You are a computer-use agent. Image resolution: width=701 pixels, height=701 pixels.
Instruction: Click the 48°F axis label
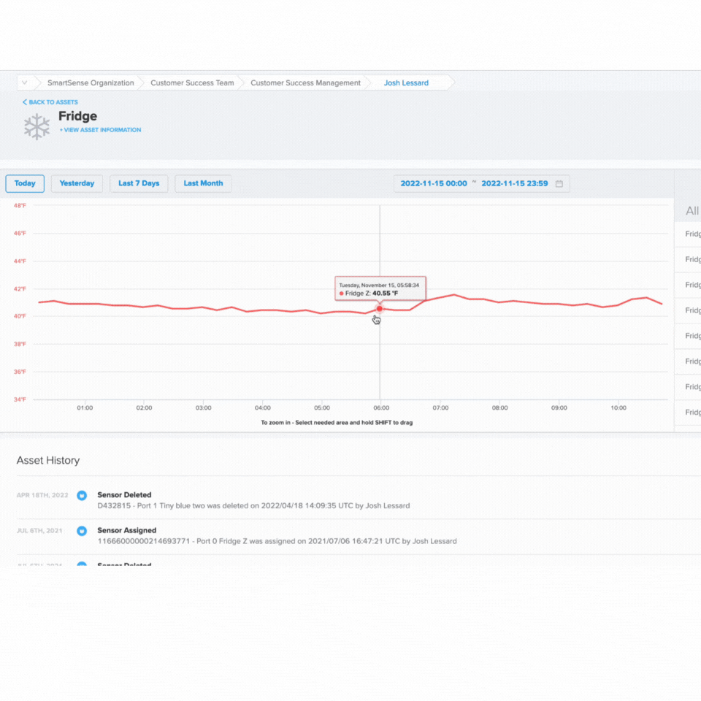pyautogui.click(x=20, y=206)
